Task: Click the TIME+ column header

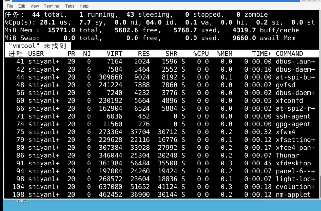Action: coord(262,54)
